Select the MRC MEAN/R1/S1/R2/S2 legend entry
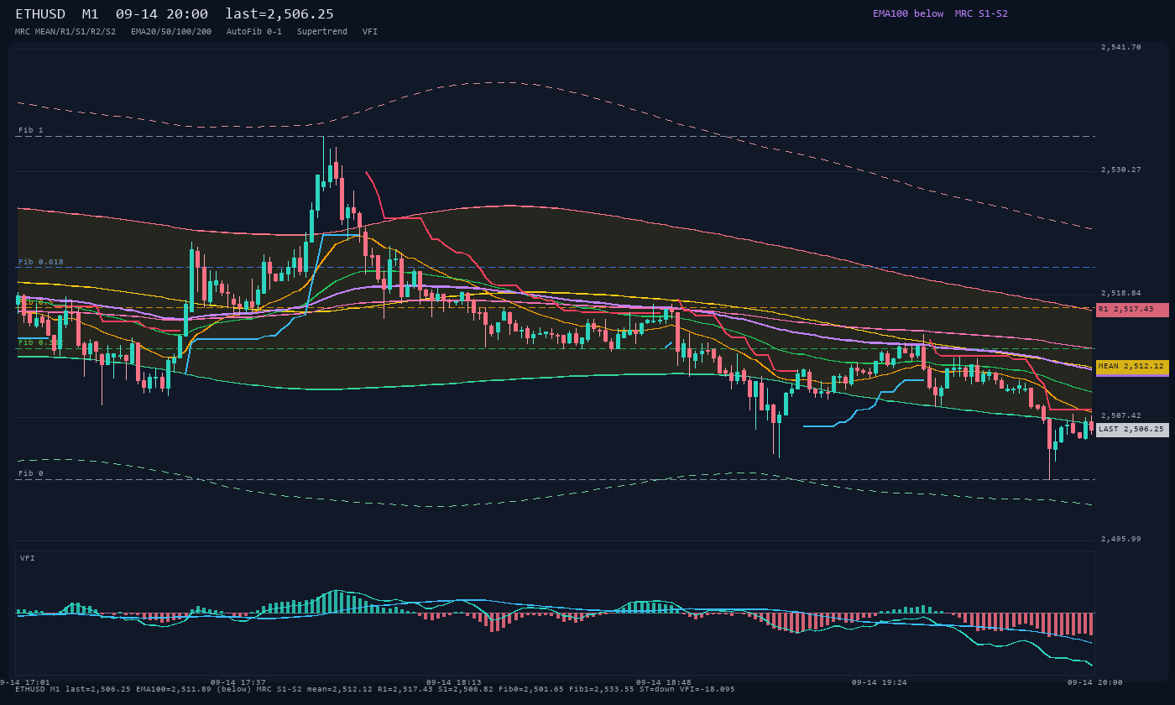 click(x=65, y=31)
